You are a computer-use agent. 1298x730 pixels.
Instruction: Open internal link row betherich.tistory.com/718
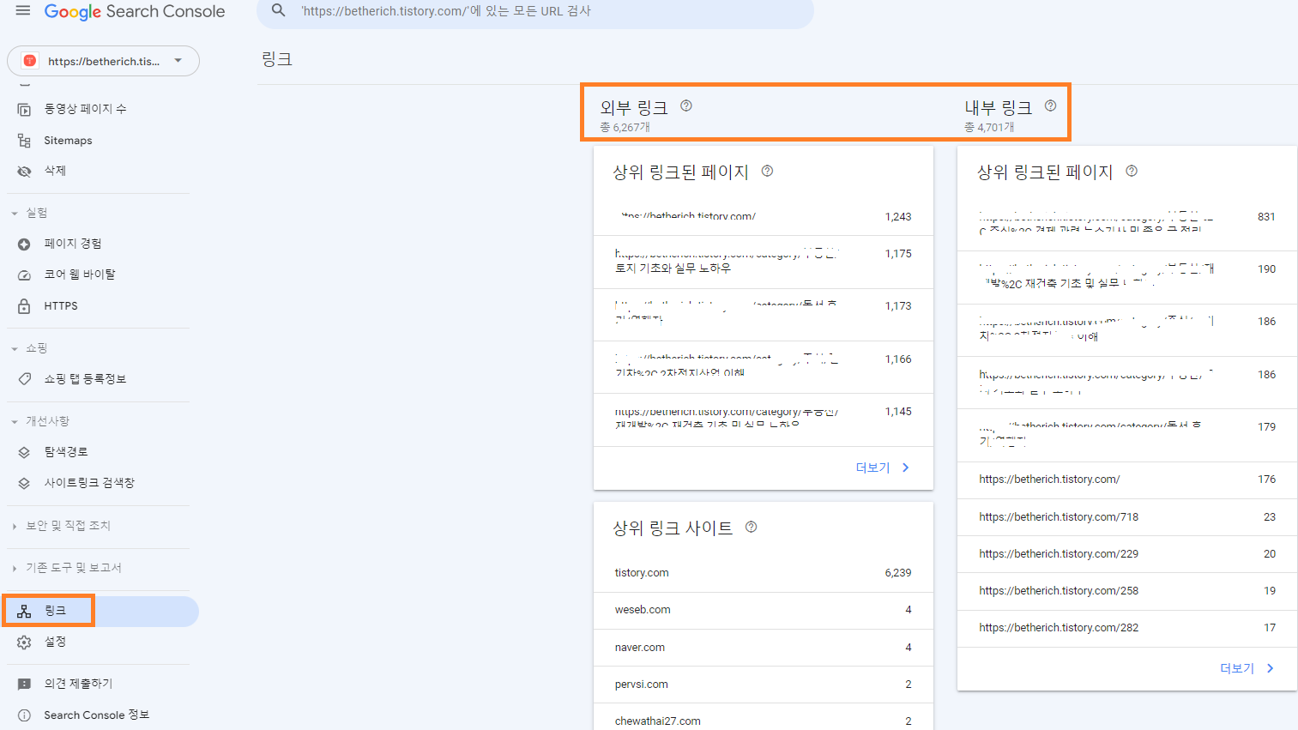click(x=1127, y=517)
